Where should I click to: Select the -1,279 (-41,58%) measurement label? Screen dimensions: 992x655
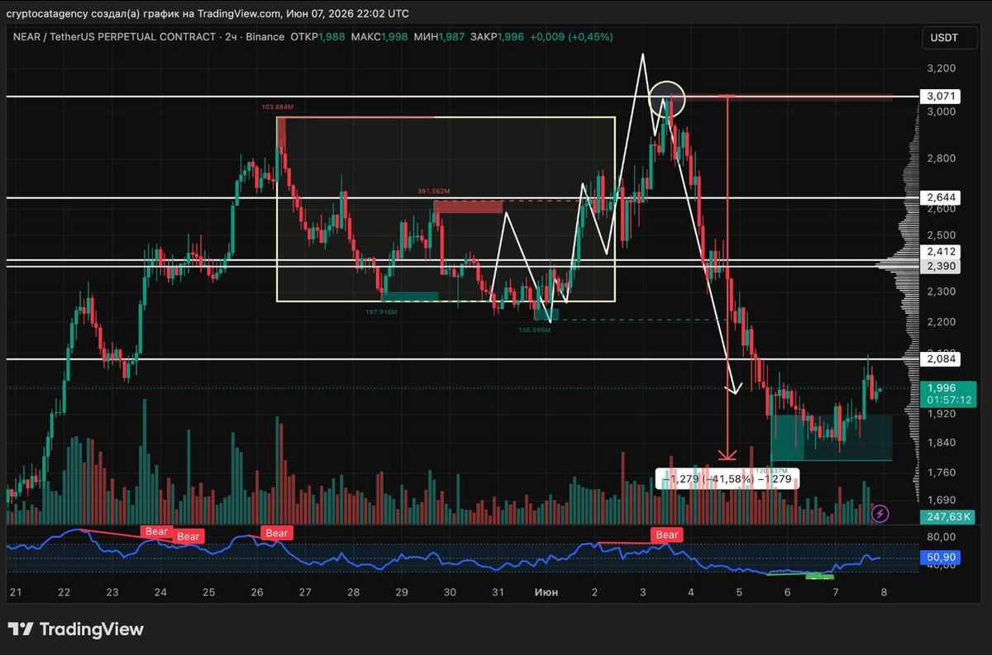tap(727, 479)
